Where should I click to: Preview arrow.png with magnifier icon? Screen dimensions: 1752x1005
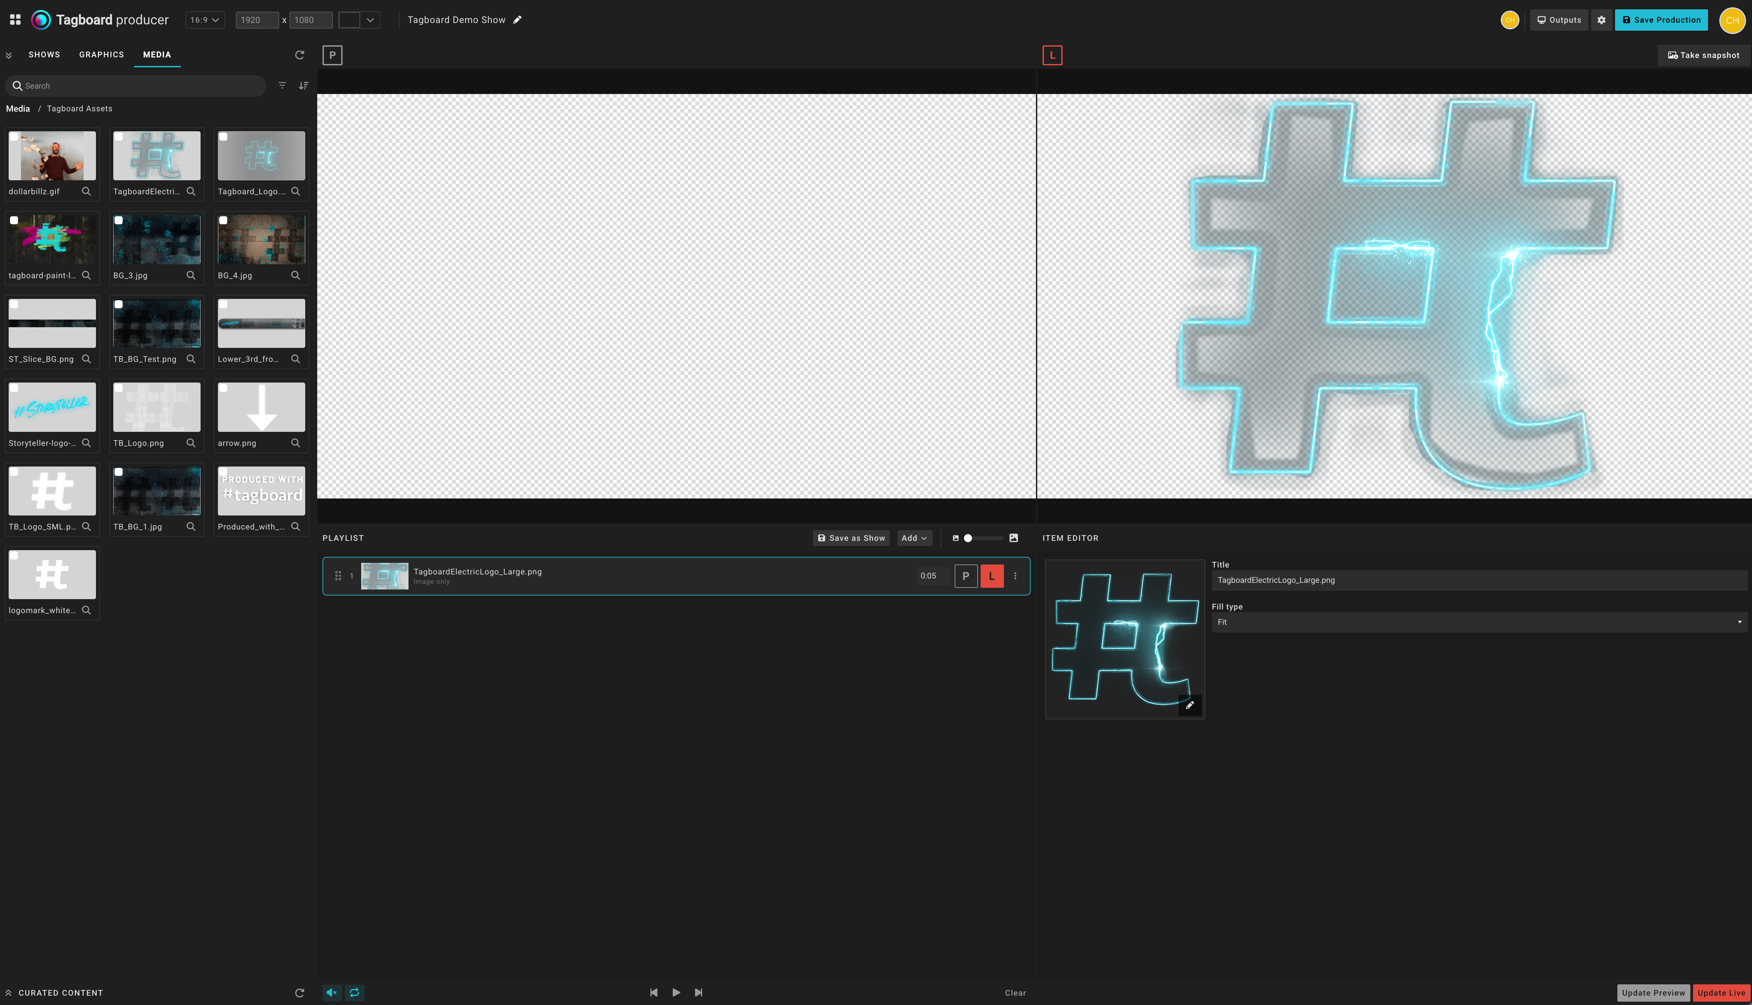(295, 443)
